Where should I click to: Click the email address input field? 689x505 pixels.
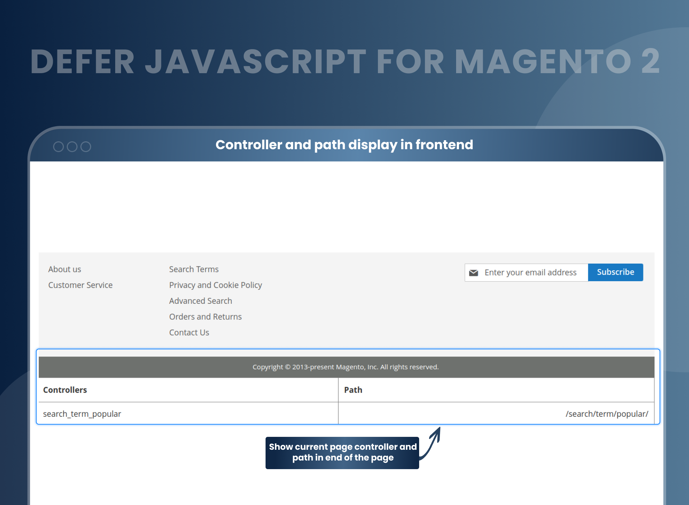[526, 273]
